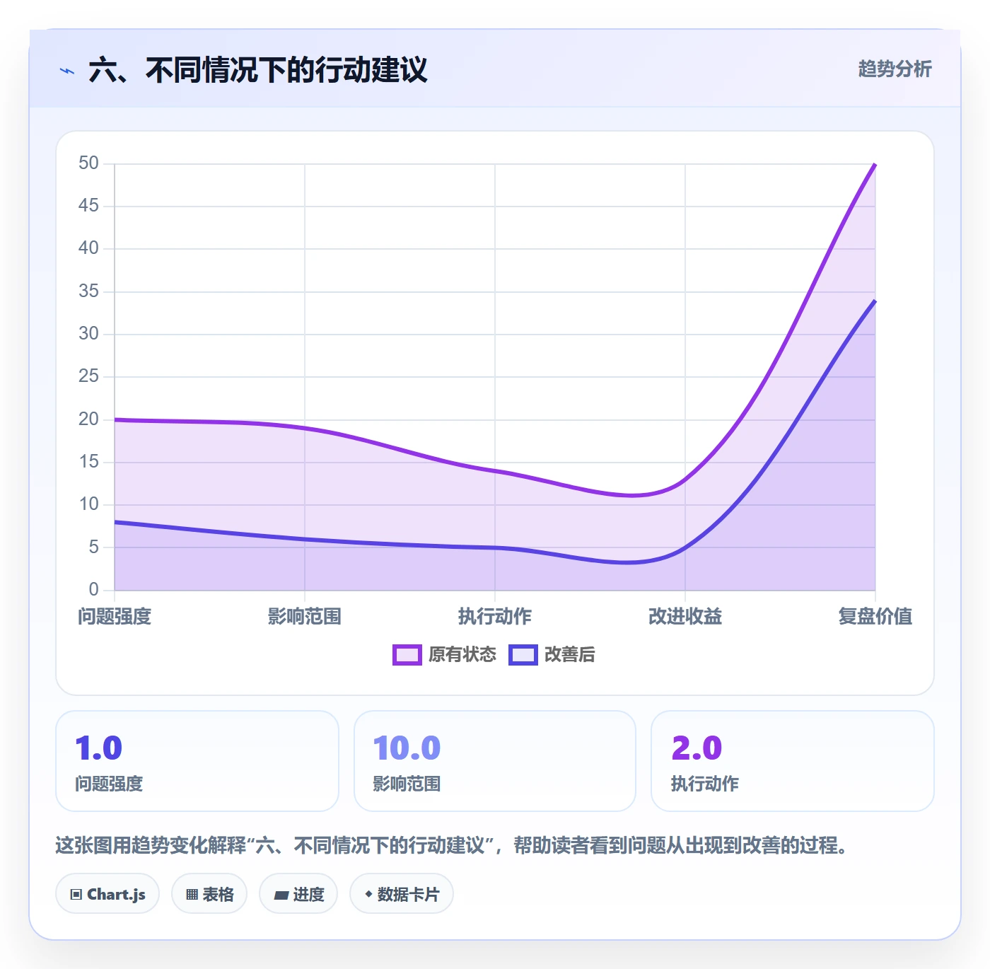The height and width of the screenshot is (969, 990).
Task: Select the y-axis tick value 0
Action: click(x=93, y=589)
